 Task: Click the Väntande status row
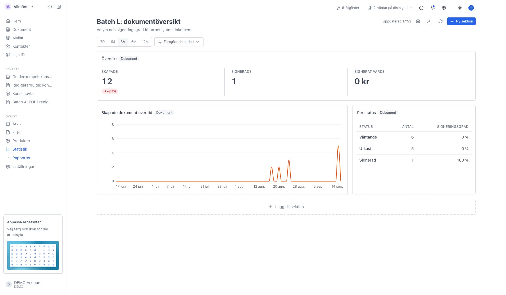tap(414, 137)
